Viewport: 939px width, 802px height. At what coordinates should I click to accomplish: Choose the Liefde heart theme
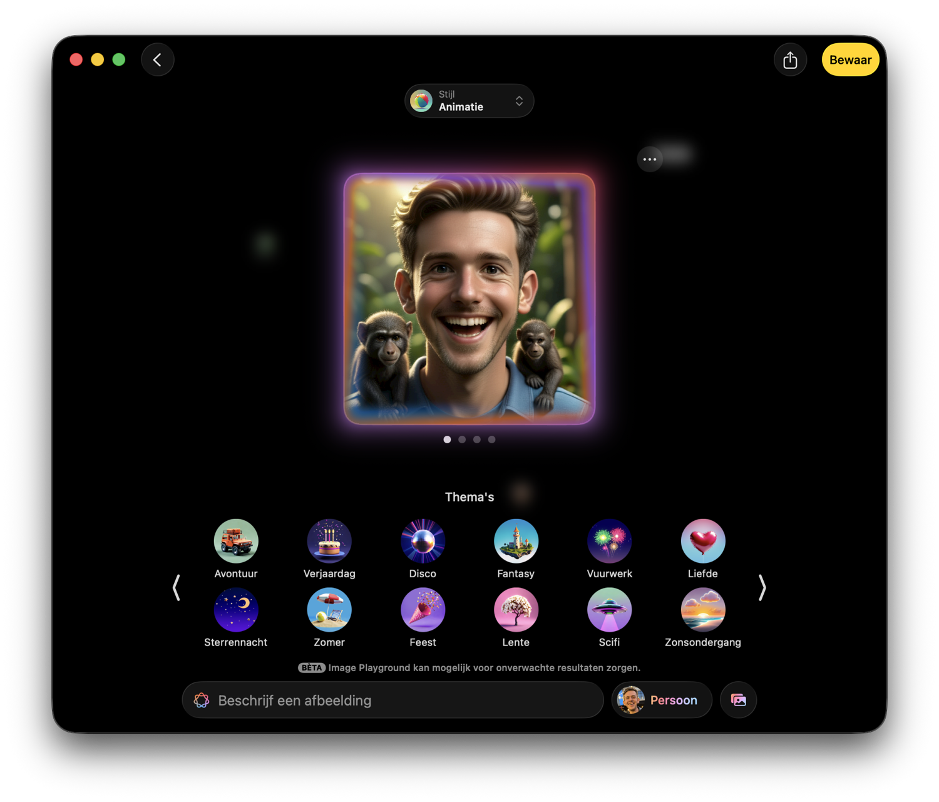coord(702,541)
